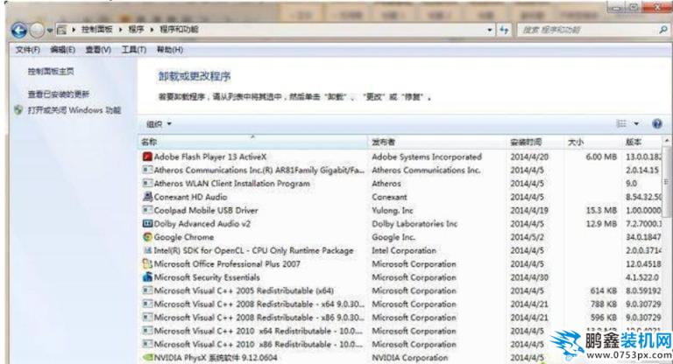Click publisher Dolby Laboratories Inc
673x364 pixels.
(x=414, y=223)
